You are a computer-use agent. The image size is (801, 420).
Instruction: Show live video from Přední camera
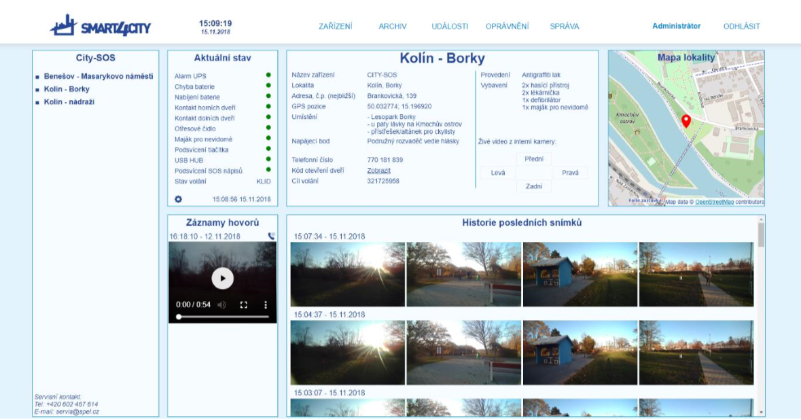click(534, 158)
